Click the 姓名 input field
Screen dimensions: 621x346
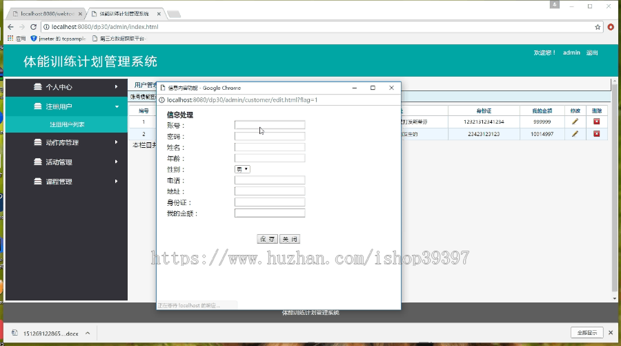click(270, 147)
